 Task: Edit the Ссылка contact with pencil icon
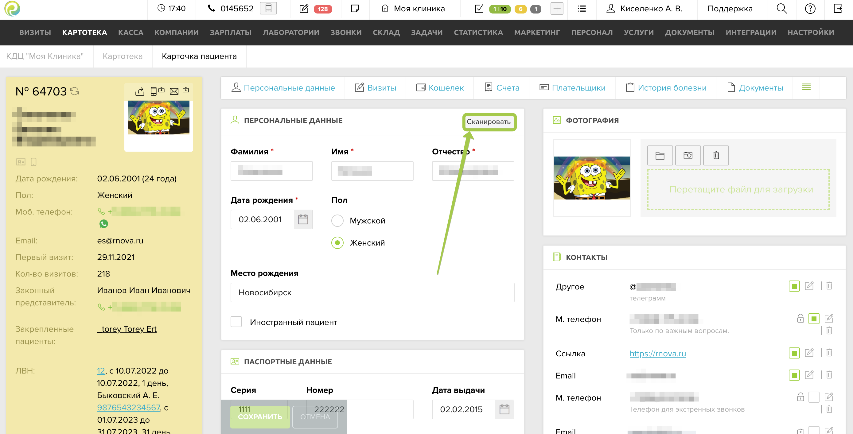click(x=809, y=353)
